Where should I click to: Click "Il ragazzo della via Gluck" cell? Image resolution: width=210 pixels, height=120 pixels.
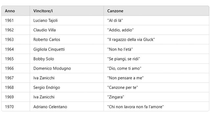156,40
